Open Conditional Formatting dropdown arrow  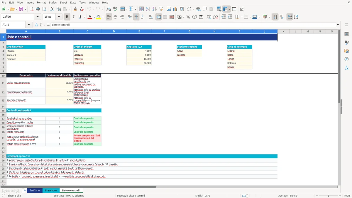[x=269, y=17]
